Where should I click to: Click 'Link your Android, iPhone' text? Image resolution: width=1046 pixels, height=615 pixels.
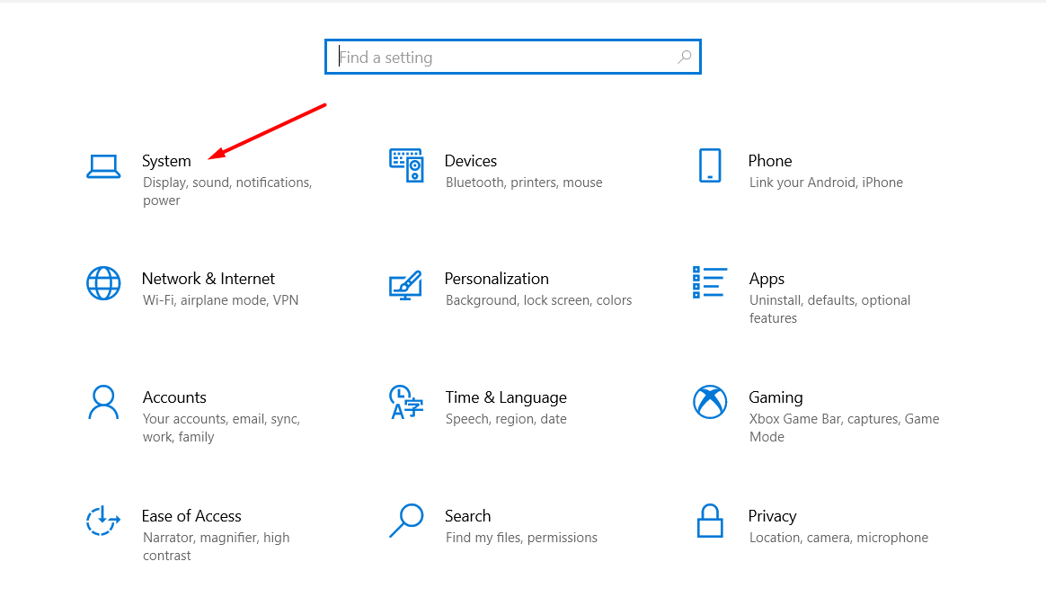click(826, 183)
